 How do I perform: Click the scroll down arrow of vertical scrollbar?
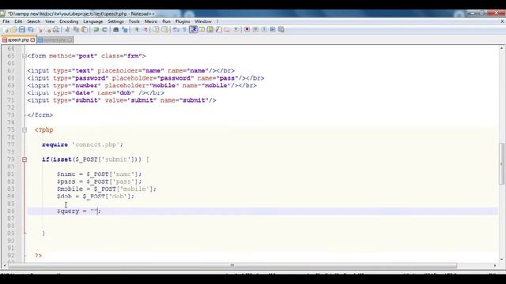(x=502, y=260)
